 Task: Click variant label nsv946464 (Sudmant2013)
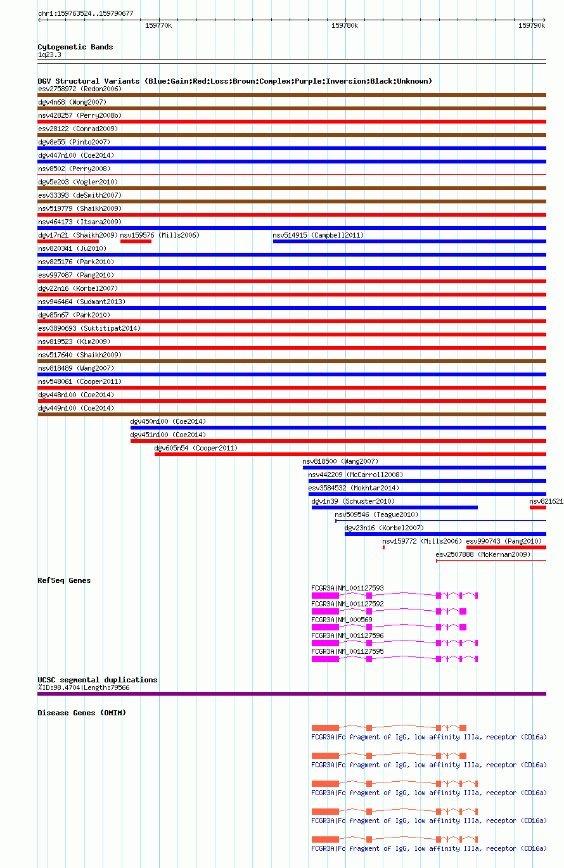point(82,302)
